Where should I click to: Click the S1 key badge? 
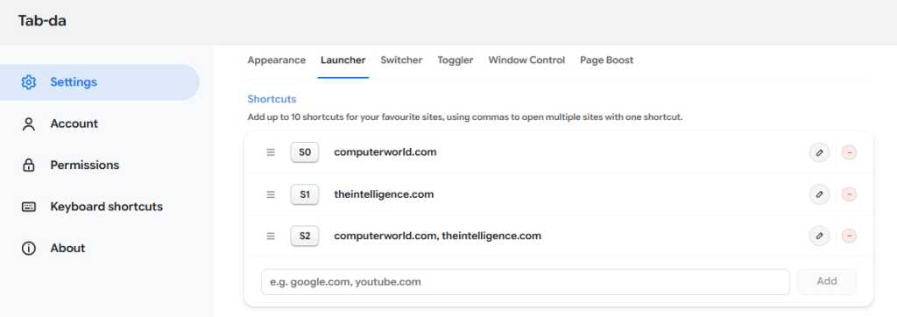[x=304, y=194]
